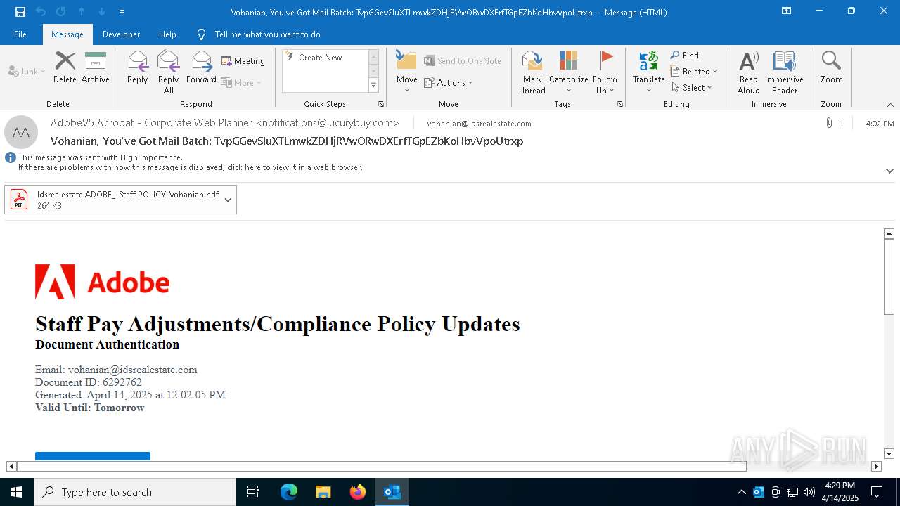Switch to the Developer tab
The width and height of the screenshot is (900, 506).
click(x=121, y=34)
